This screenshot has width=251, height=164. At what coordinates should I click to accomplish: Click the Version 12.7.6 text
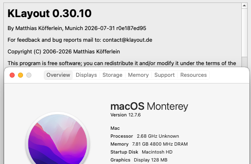point(125,115)
